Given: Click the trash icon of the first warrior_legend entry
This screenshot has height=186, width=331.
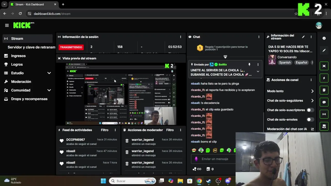Looking at the screenshot, I should coord(127,141).
